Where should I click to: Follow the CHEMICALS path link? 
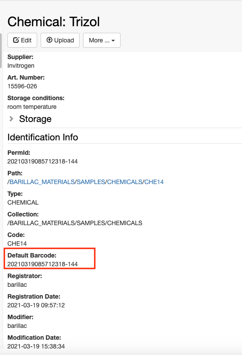[124, 182]
